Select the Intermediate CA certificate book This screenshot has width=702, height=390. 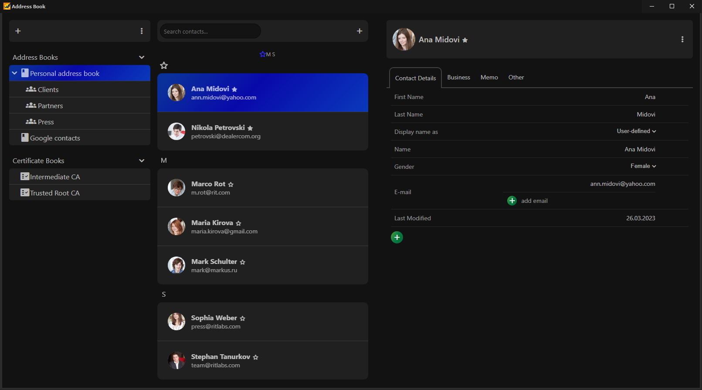click(x=55, y=177)
